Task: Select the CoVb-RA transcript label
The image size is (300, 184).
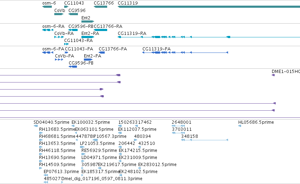Action: point(64,33)
